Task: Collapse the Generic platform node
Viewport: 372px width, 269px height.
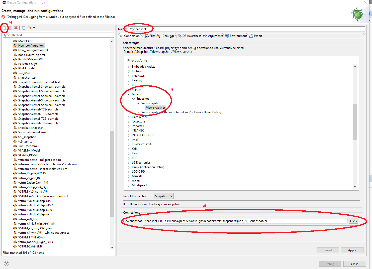Action: pos(129,94)
